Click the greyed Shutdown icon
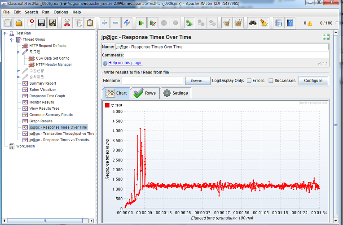The width and height of the screenshot is (343, 225). tap(175, 23)
